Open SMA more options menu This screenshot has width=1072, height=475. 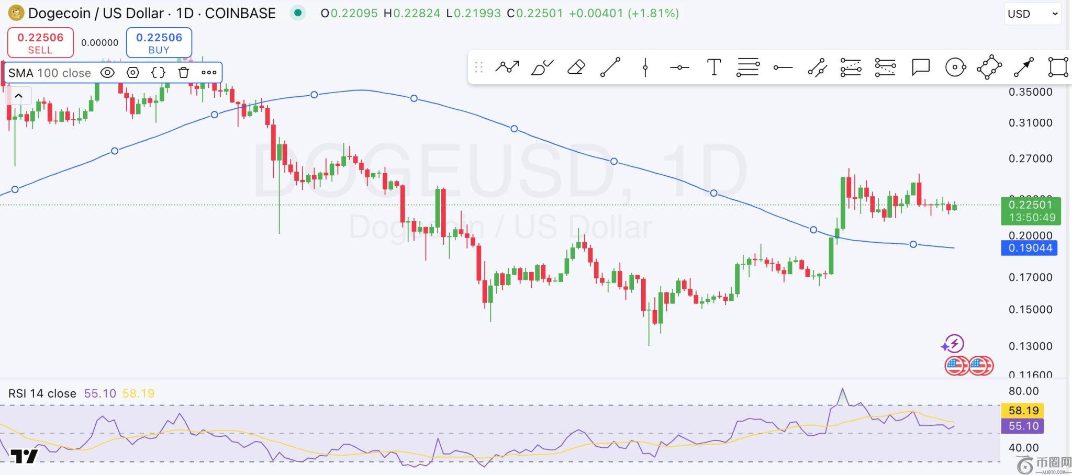(x=209, y=73)
